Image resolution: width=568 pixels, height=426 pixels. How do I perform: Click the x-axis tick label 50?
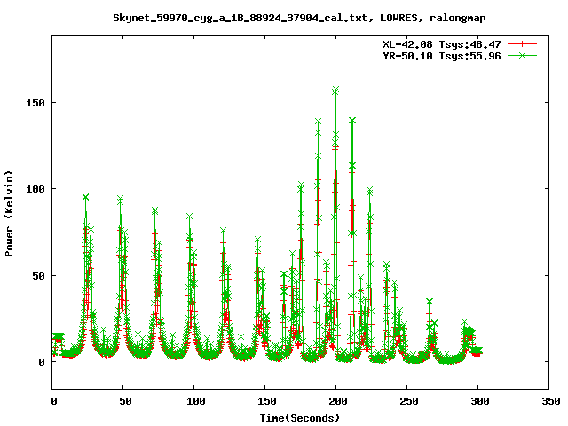pos(125,401)
